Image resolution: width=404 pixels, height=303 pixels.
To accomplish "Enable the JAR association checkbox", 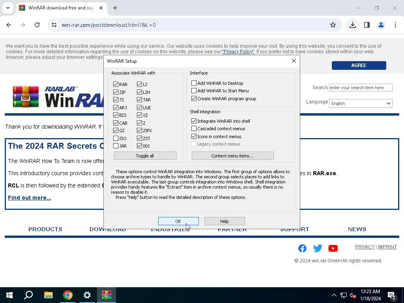I will (x=116, y=146).
